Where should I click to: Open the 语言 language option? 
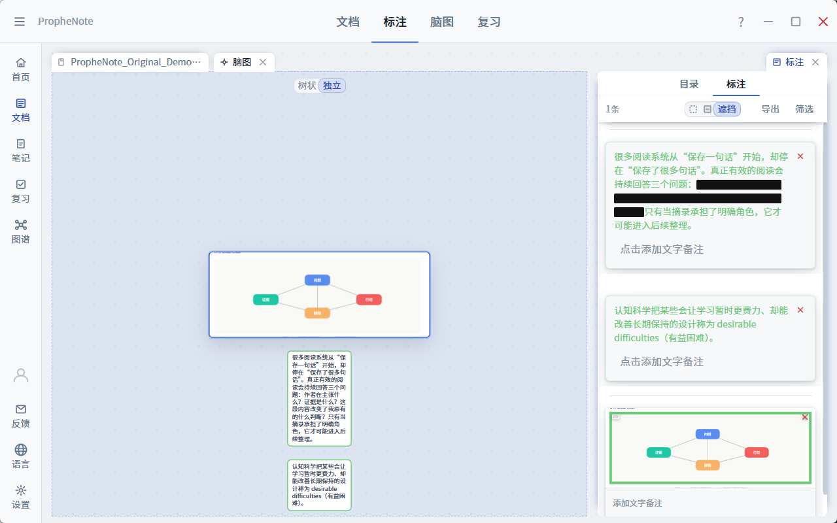tap(21, 456)
